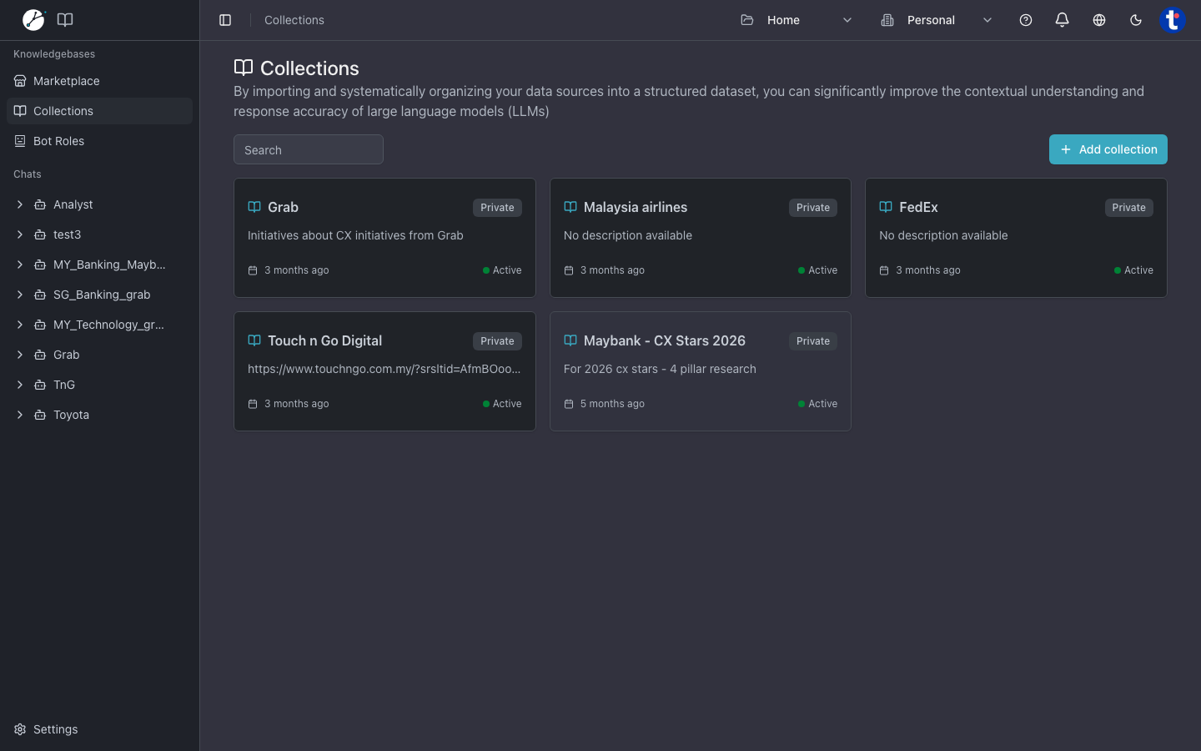Image resolution: width=1201 pixels, height=751 pixels.
Task: Open Settings at the sidebar bottom
Action: pos(99,729)
